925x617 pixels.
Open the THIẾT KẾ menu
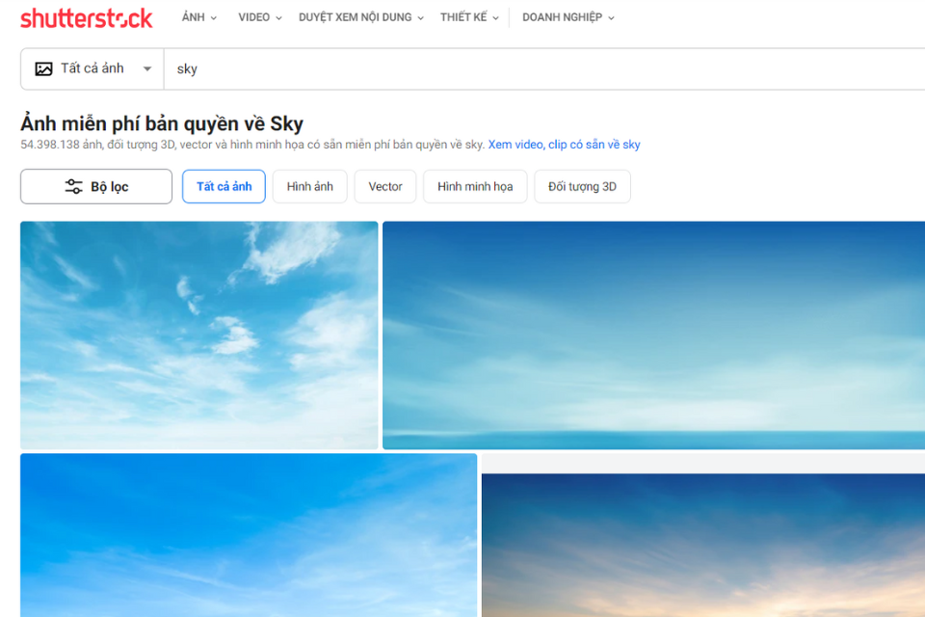[469, 17]
